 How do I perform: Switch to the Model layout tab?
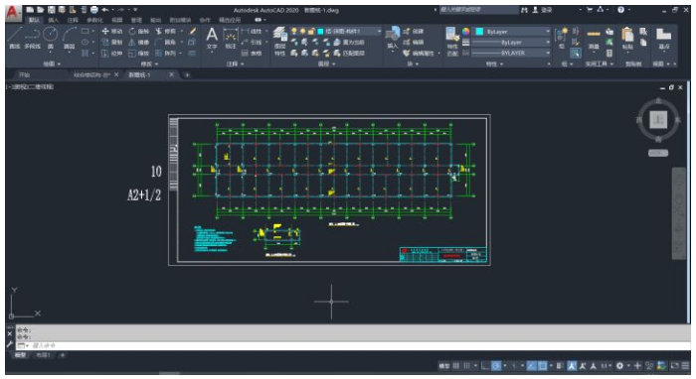point(21,355)
